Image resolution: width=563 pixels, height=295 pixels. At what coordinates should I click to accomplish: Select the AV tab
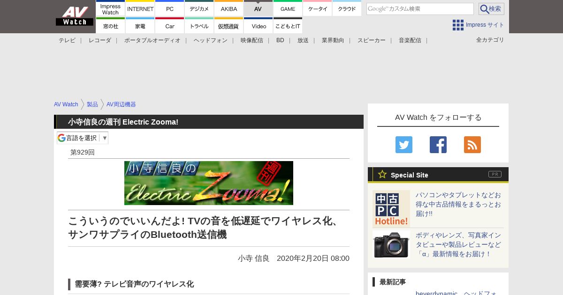258,8
